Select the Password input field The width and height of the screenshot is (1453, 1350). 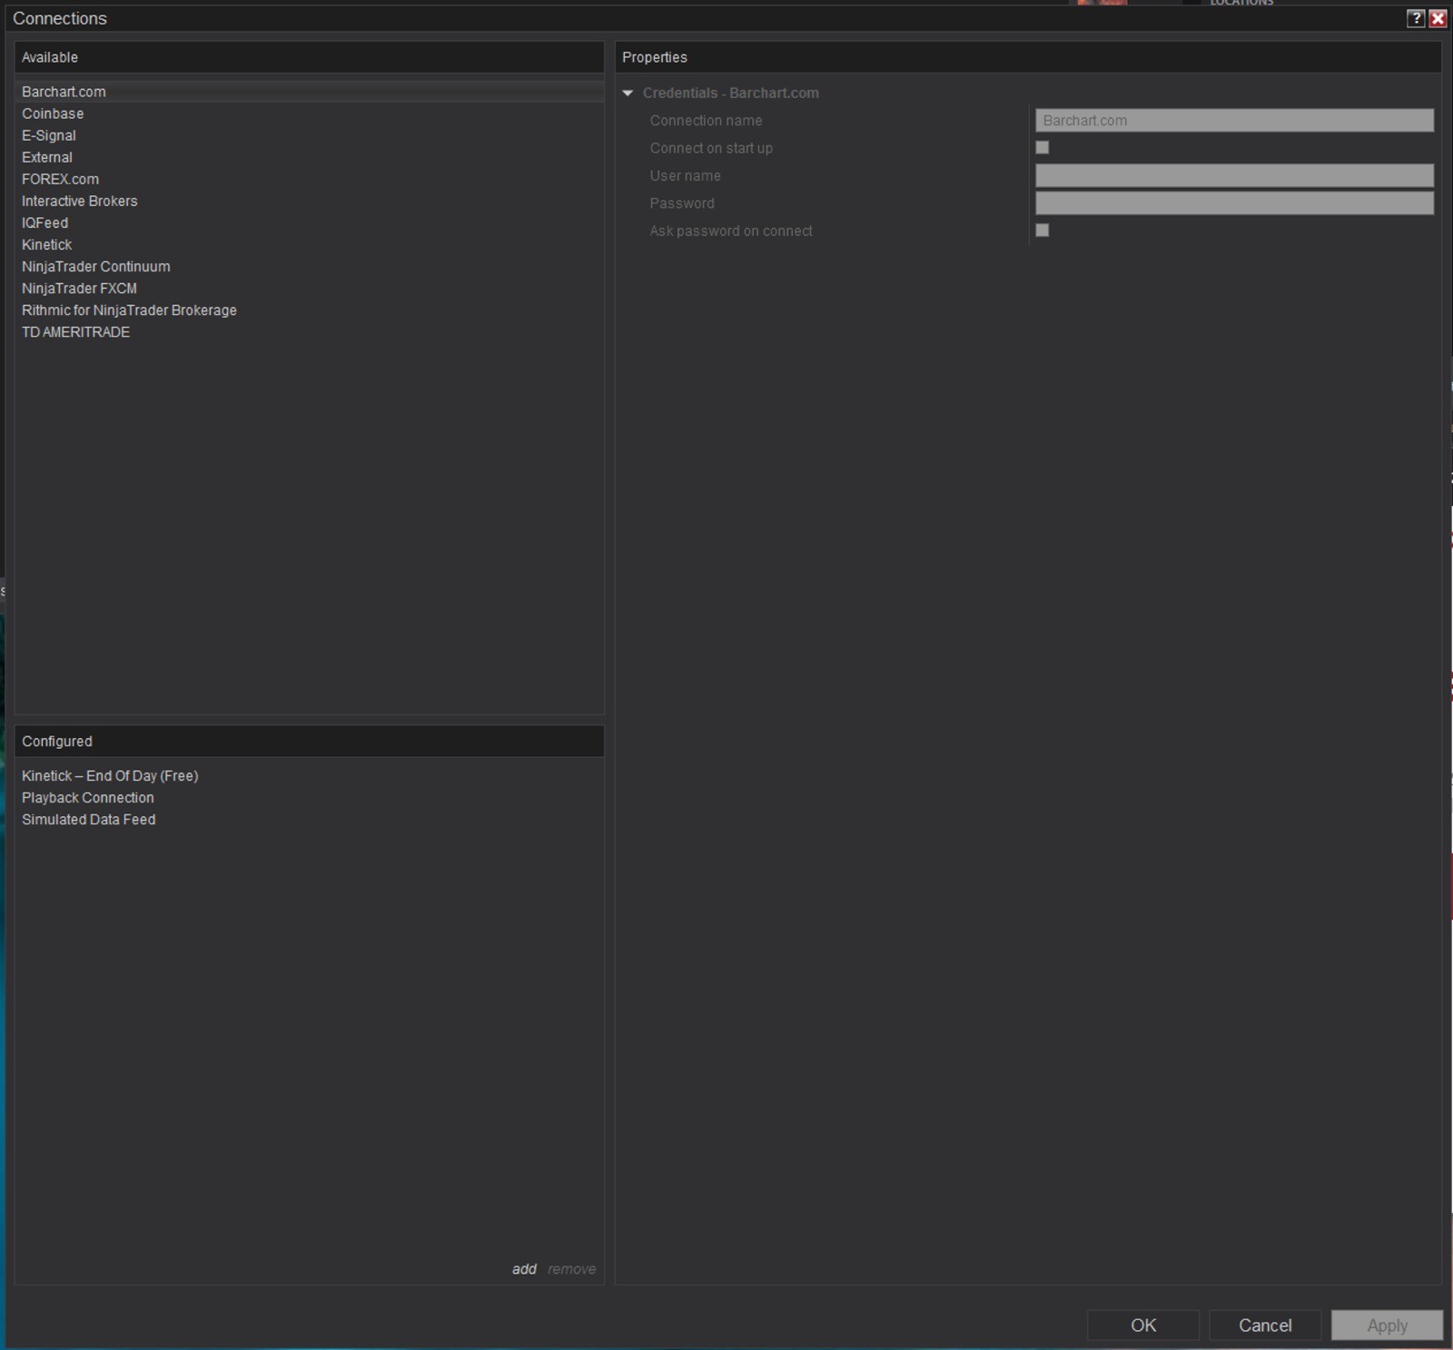1234,202
